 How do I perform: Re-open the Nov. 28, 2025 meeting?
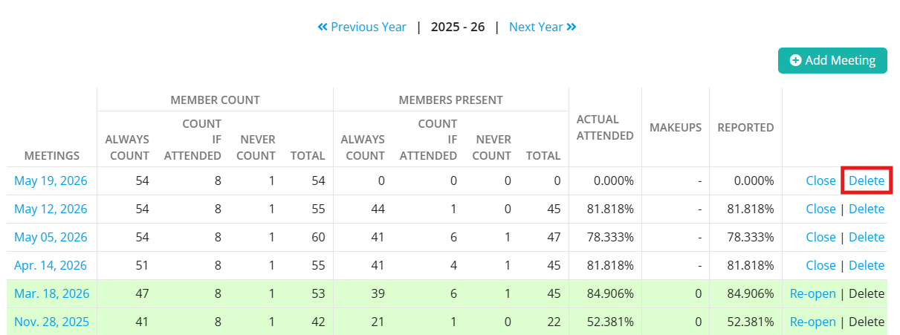click(812, 322)
